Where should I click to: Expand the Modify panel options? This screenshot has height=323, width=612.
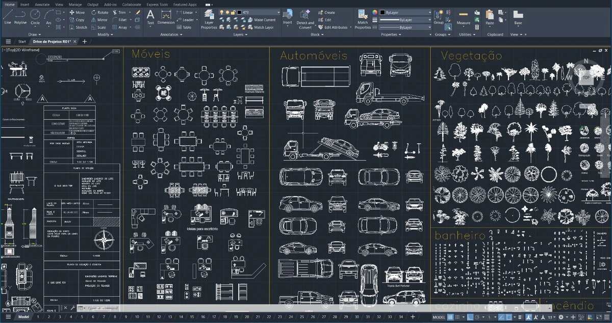click(x=106, y=35)
